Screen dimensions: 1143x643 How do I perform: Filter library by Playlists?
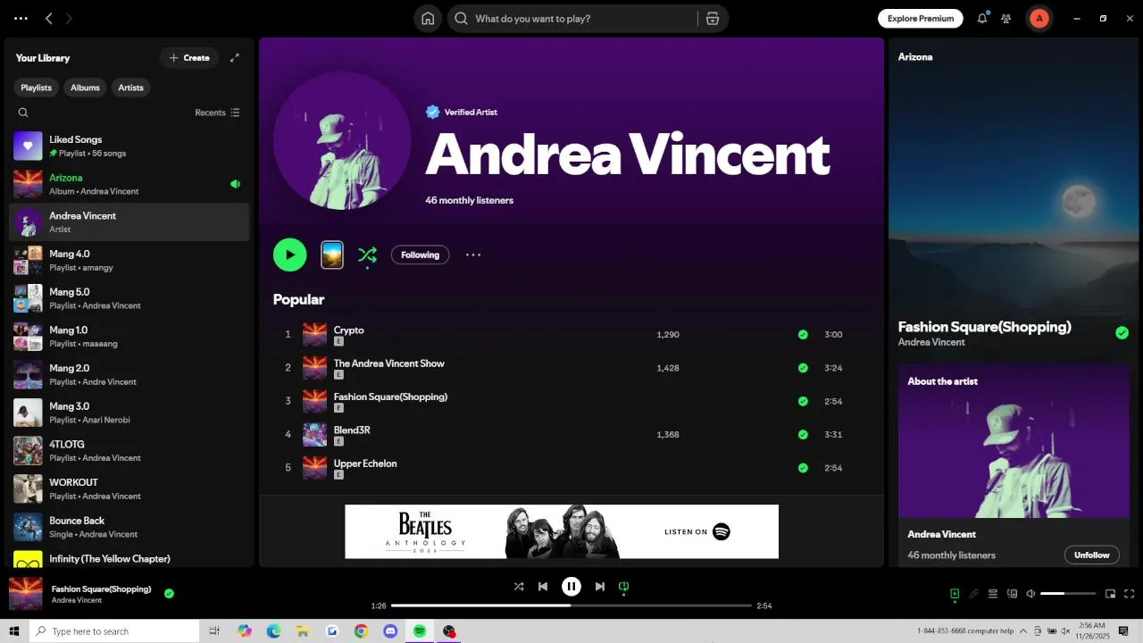tap(37, 88)
